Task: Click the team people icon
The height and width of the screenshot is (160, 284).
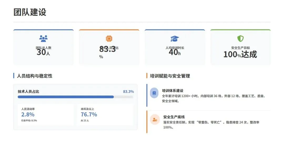Action: (x=43, y=39)
